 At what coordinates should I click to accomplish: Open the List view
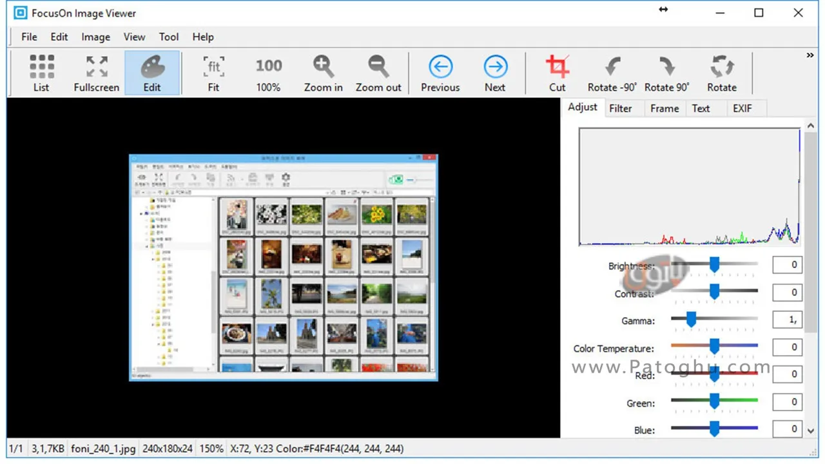click(41, 73)
